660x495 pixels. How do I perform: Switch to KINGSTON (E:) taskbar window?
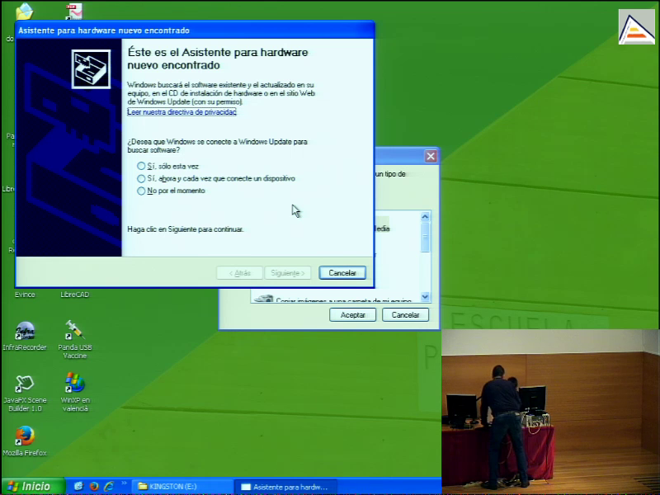[181, 486]
